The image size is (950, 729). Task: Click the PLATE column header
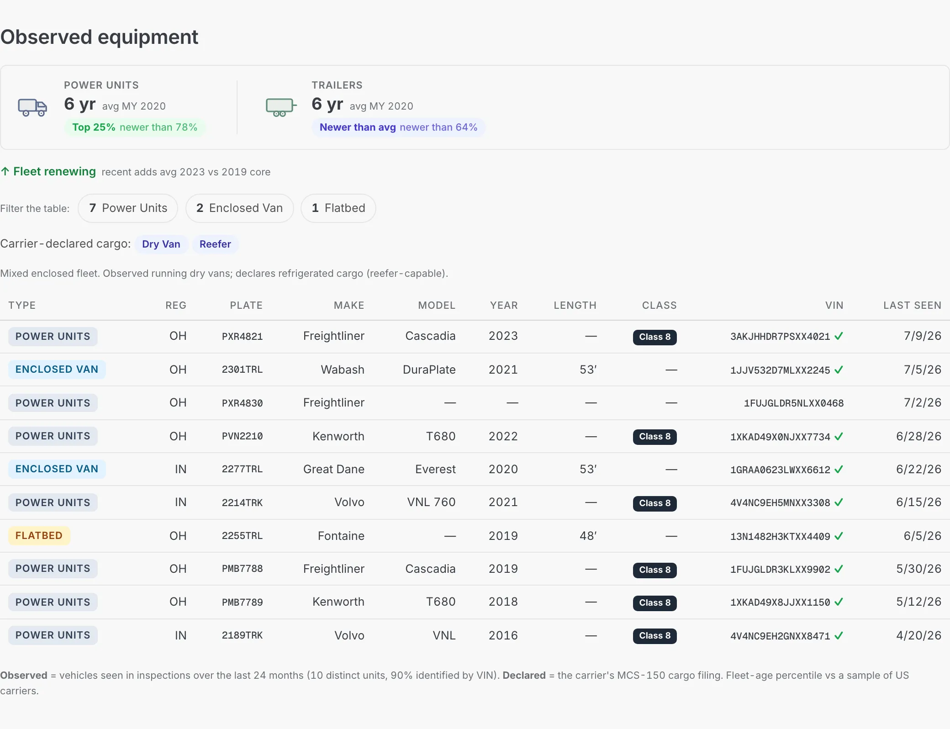click(246, 306)
